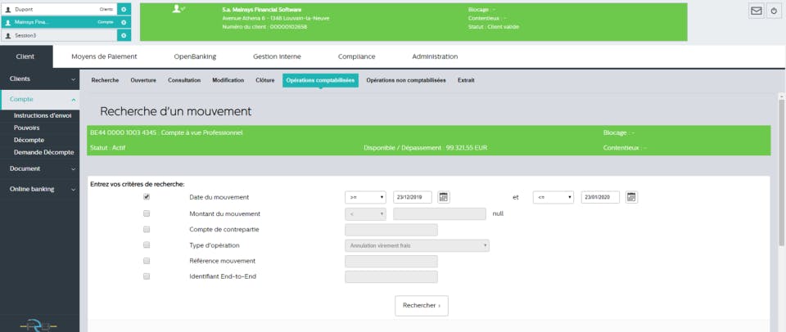Open the Opérations non comptabilisées tab
This screenshot has height=332, width=786.
(406, 80)
